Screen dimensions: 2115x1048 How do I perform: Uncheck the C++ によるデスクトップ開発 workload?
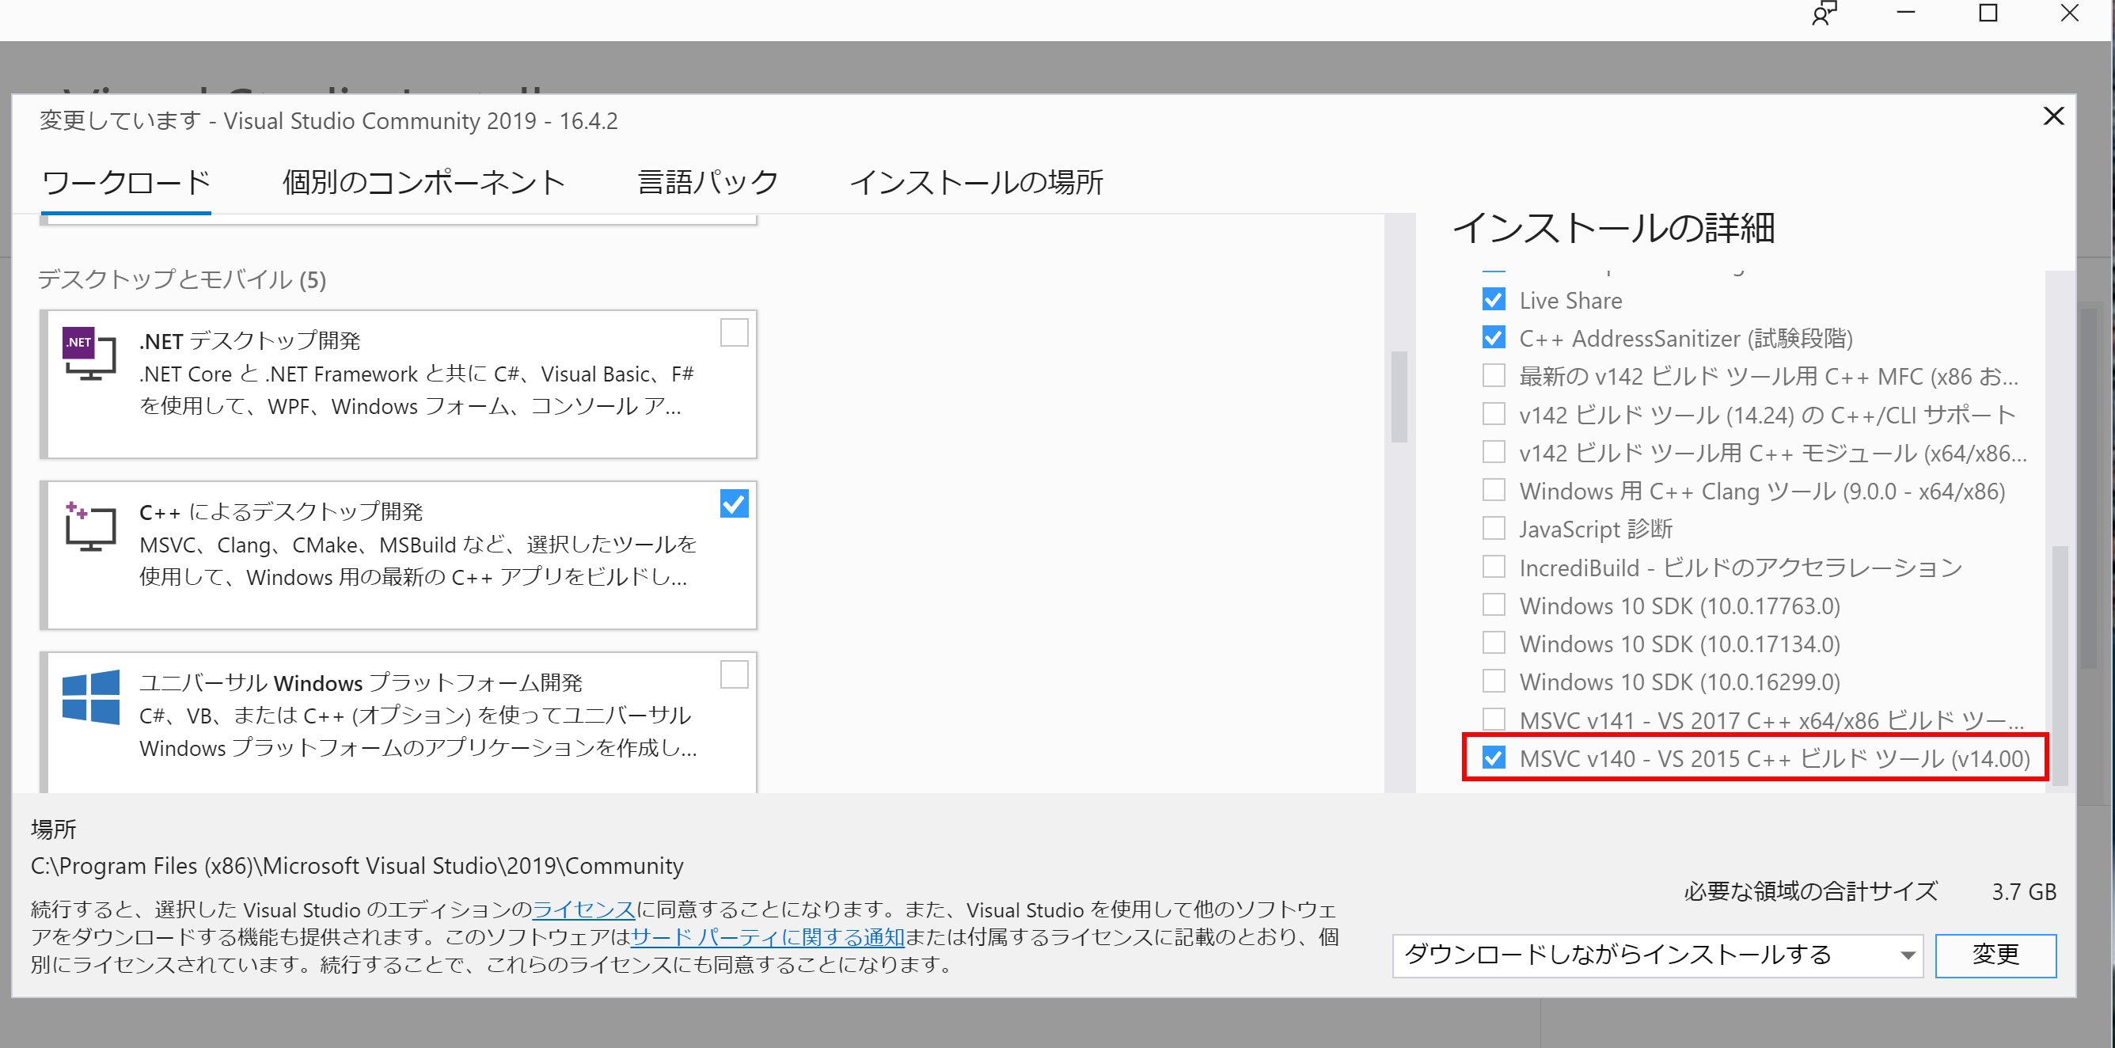(734, 503)
